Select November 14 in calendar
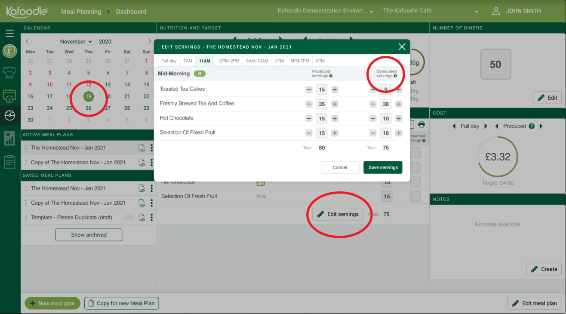This screenshot has width=566, height=314. [127, 85]
